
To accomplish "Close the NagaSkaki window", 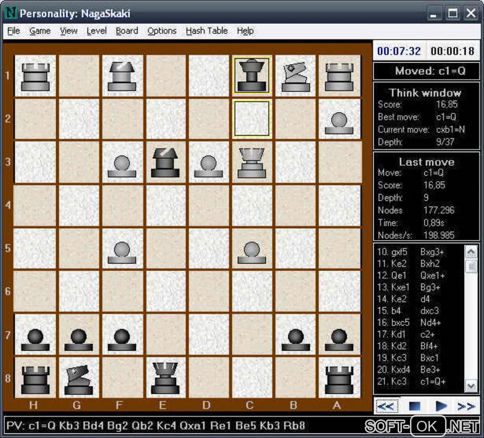I will click(471, 13).
